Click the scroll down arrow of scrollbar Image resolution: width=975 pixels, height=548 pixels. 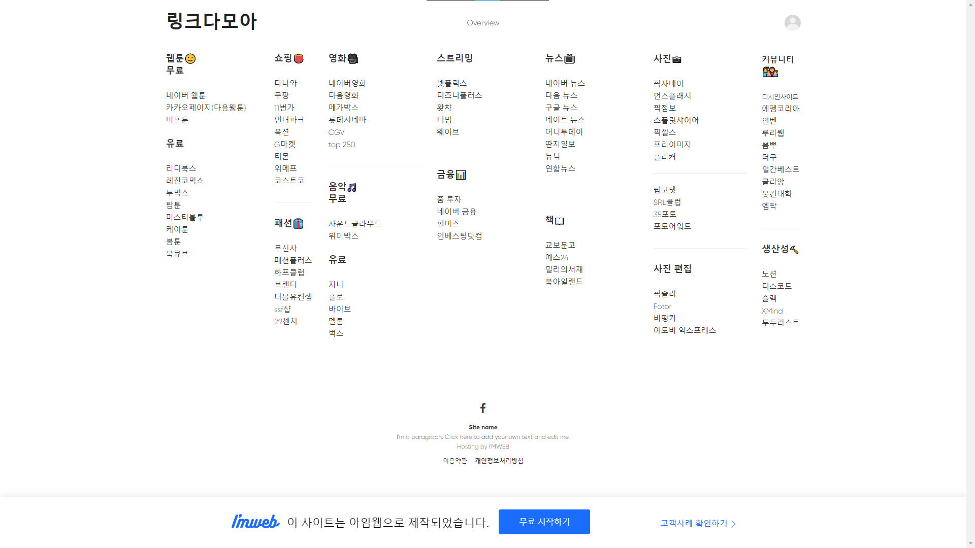tap(970, 543)
